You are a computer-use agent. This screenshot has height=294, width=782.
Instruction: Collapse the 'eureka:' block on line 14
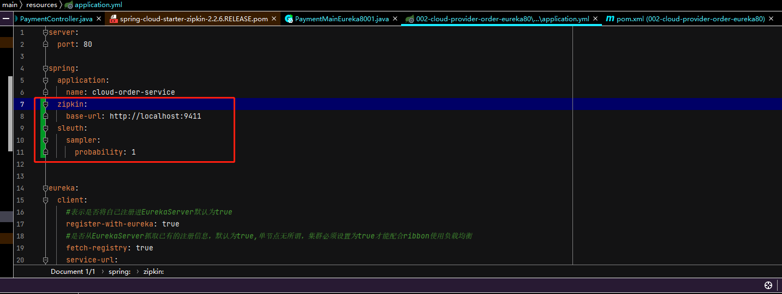click(x=46, y=188)
